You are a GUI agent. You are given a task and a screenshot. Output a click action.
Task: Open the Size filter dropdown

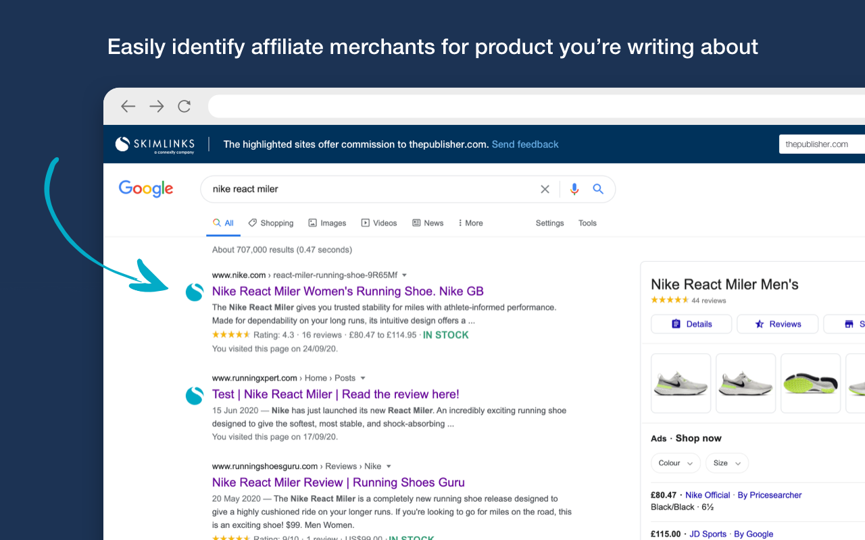point(727,463)
